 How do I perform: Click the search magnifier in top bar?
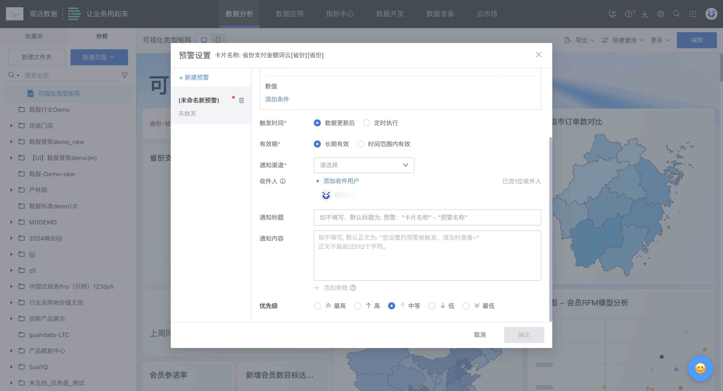pos(677,14)
